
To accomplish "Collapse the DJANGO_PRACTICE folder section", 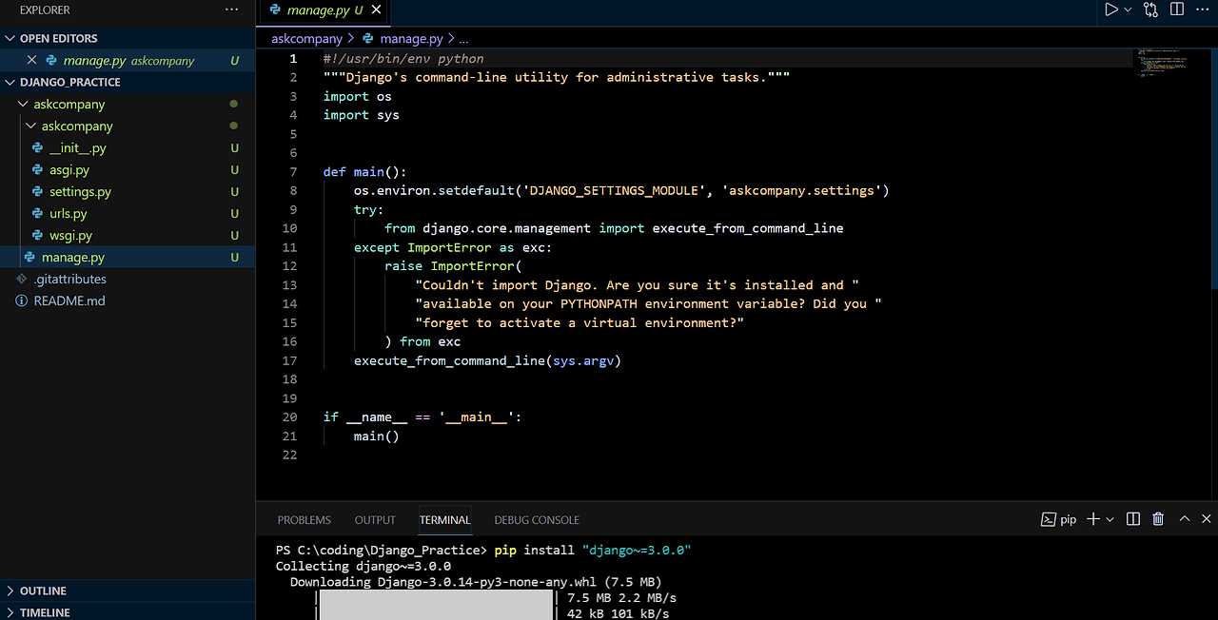I will 69,82.
